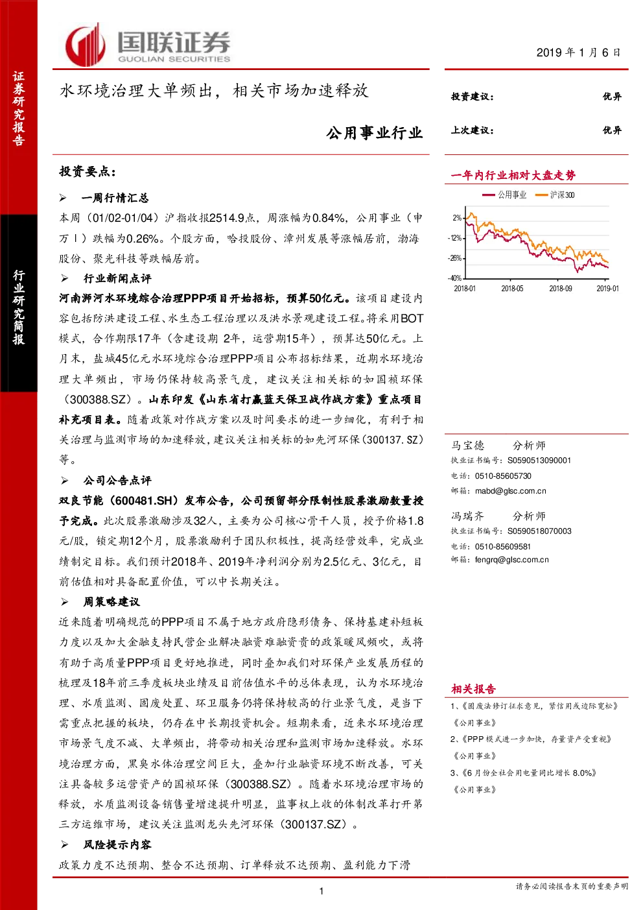Open related report 2 PPP模式进一步加快
The height and width of the screenshot is (910, 643).
coord(532,739)
